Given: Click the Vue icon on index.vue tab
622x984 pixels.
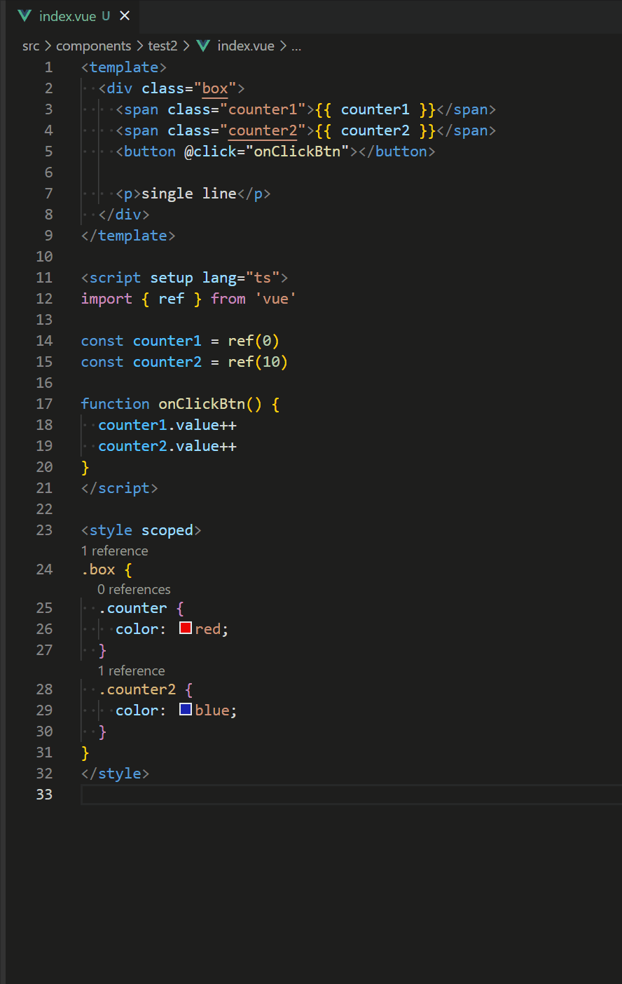Looking at the screenshot, I should point(25,15).
